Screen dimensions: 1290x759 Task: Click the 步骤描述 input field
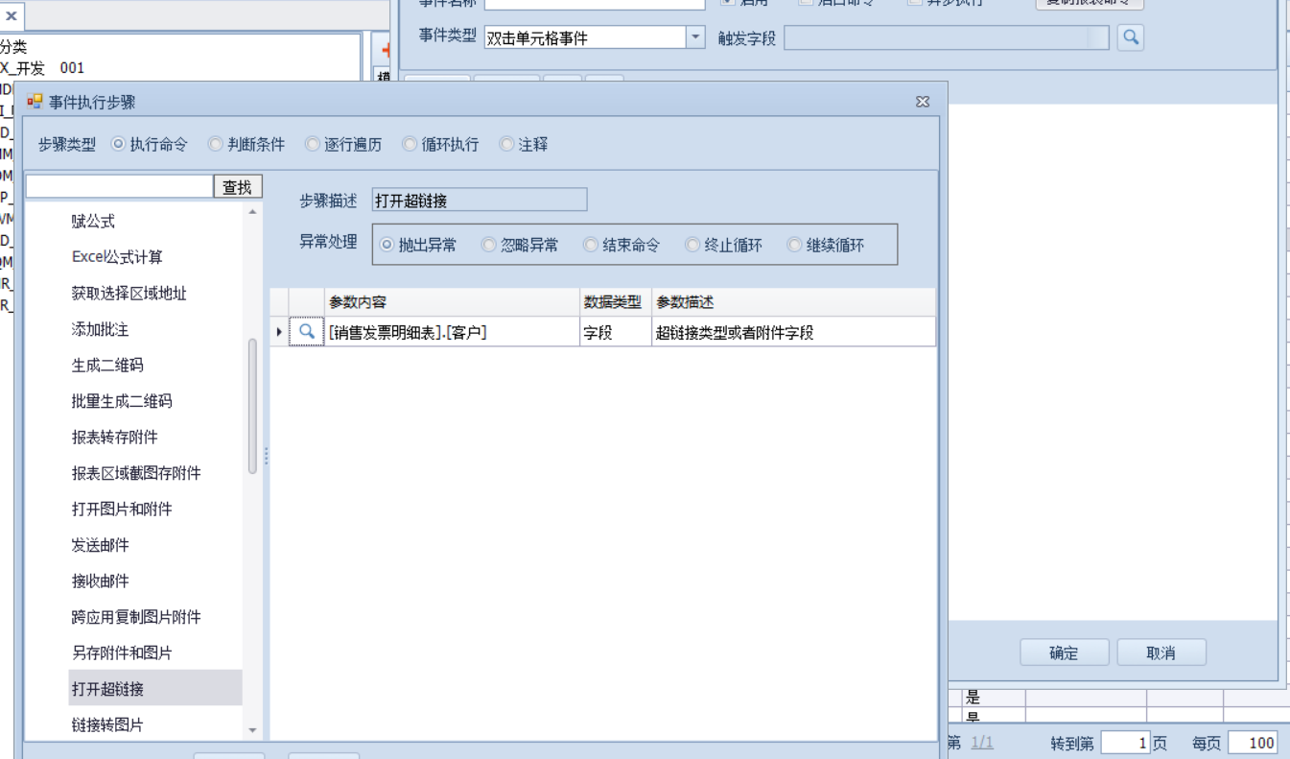click(x=479, y=201)
